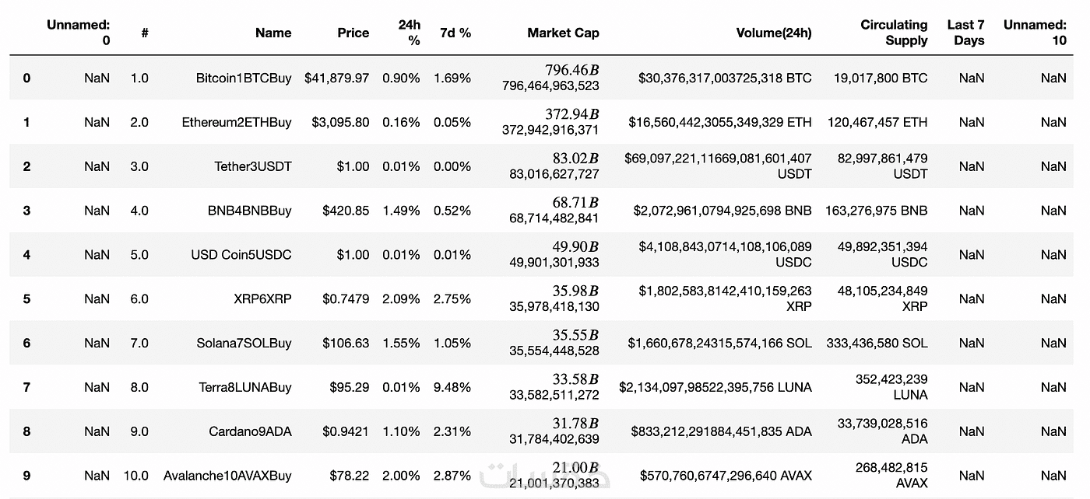Image resolution: width=1090 pixels, height=499 pixels.
Task: Click row index 9 label
Action: point(26,476)
